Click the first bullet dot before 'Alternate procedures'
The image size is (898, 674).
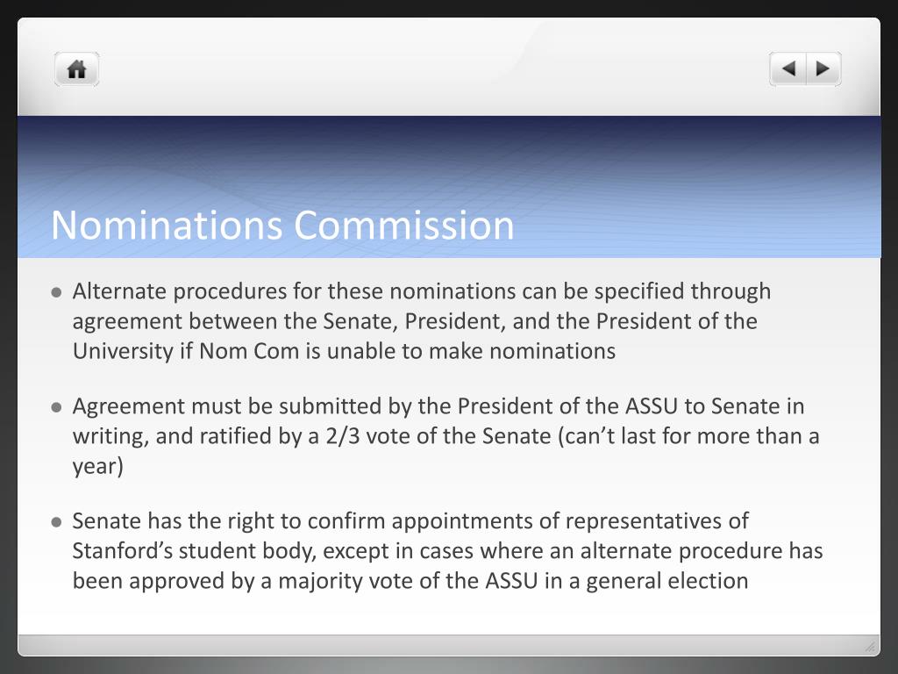tap(56, 293)
